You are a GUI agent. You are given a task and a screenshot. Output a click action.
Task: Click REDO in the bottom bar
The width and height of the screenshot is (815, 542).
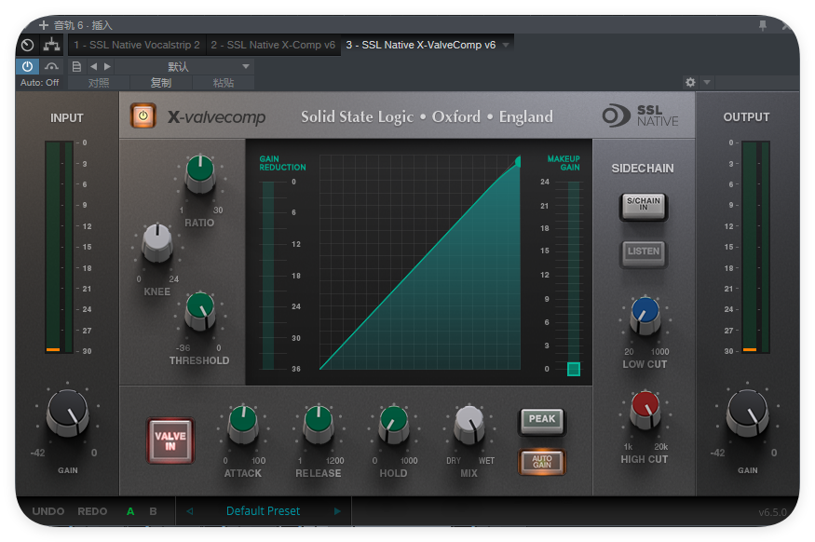(x=92, y=511)
